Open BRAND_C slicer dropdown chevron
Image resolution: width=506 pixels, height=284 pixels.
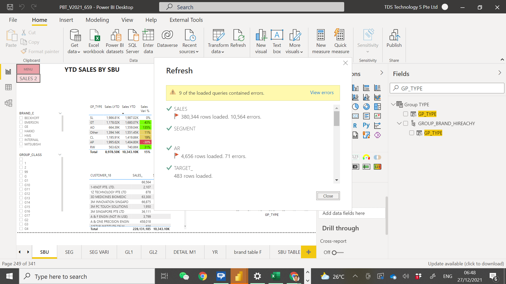click(60, 113)
